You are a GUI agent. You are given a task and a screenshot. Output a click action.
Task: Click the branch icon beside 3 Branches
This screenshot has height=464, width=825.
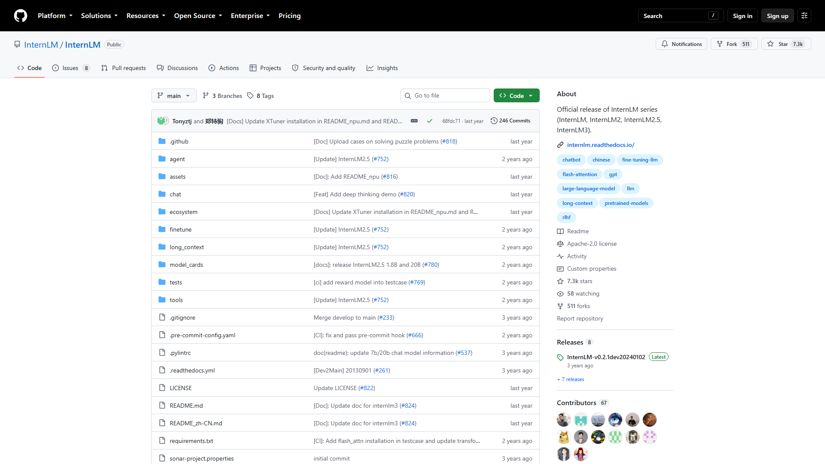(x=206, y=95)
